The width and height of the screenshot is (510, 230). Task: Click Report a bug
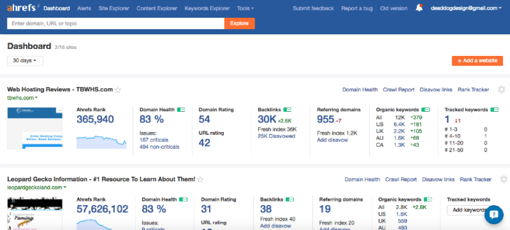click(x=357, y=9)
